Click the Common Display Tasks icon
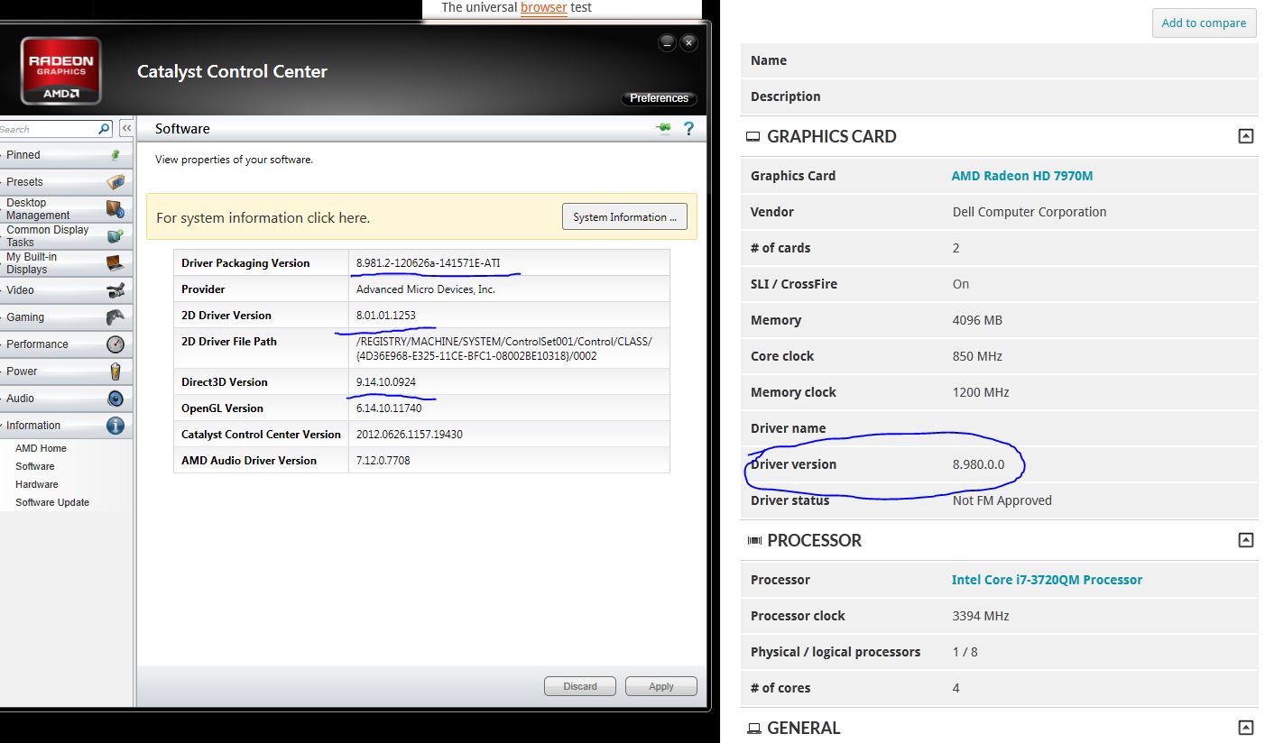The width and height of the screenshot is (1265, 743). (x=115, y=236)
